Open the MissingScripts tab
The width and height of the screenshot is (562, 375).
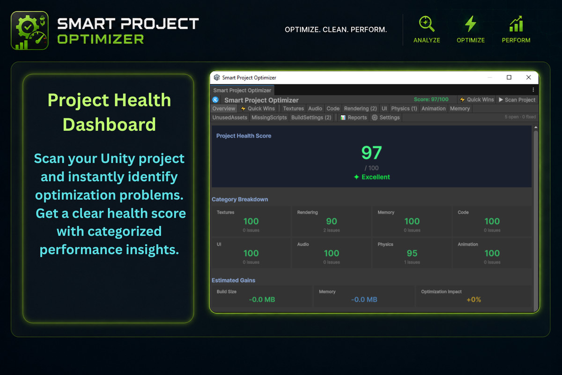pos(269,118)
